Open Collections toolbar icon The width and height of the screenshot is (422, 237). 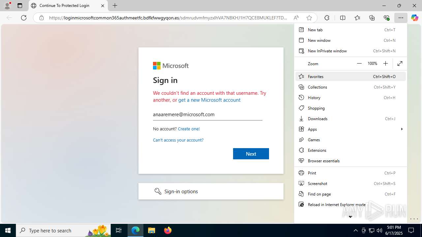tap(372, 18)
